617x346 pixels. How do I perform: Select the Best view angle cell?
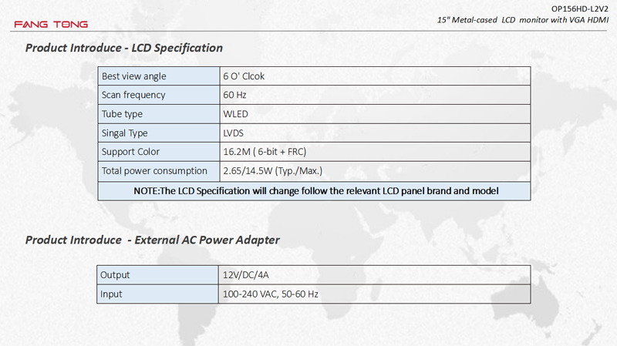pos(159,76)
